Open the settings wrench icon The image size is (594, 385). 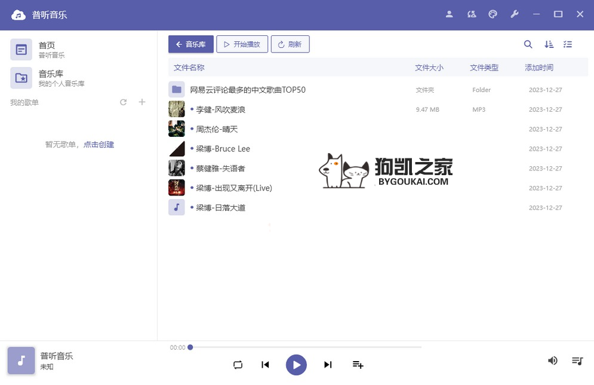(x=514, y=14)
